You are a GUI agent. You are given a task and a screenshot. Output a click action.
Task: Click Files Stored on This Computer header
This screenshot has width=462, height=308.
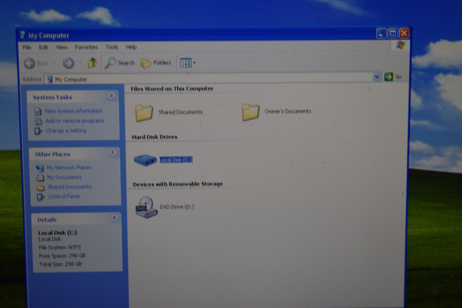tap(172, 89)
